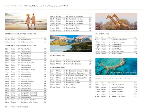Open the giraffes Walvis Bay photo
This screenshot has height=111, width=144.
(x=116, y=21)
